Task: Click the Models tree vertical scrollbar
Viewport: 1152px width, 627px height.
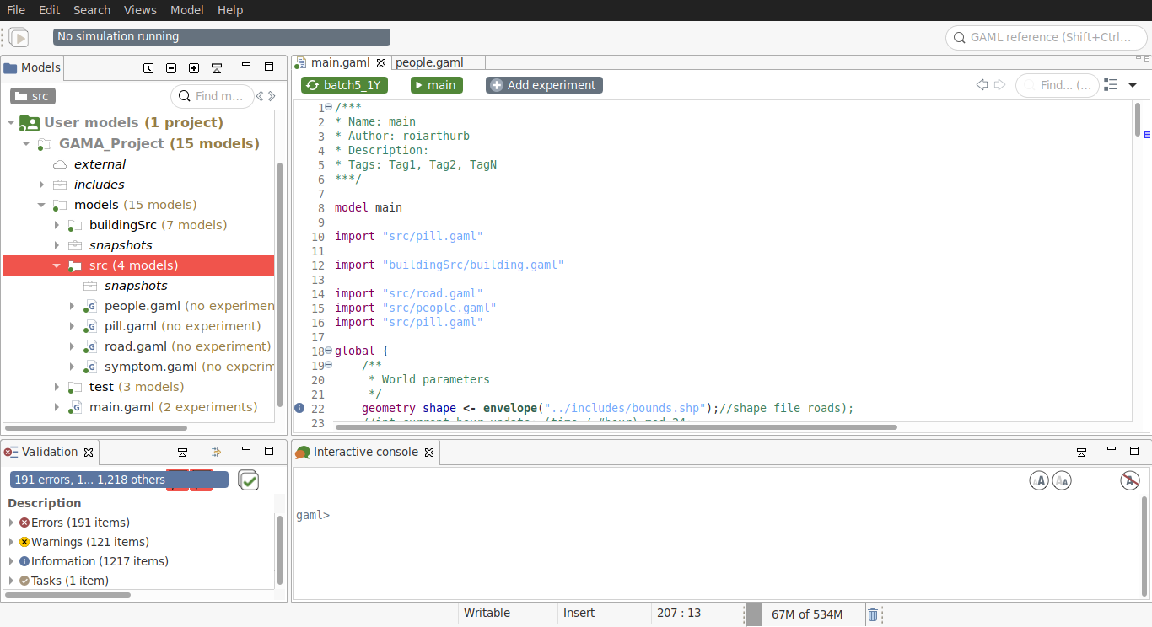Action: pos(281,284)
